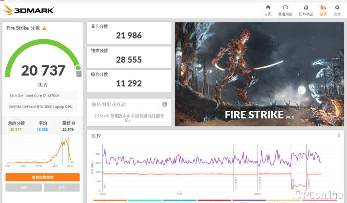Open the monitoring panel three-dot menu
The image size is (347, 203).
click(x=339, y=135)
